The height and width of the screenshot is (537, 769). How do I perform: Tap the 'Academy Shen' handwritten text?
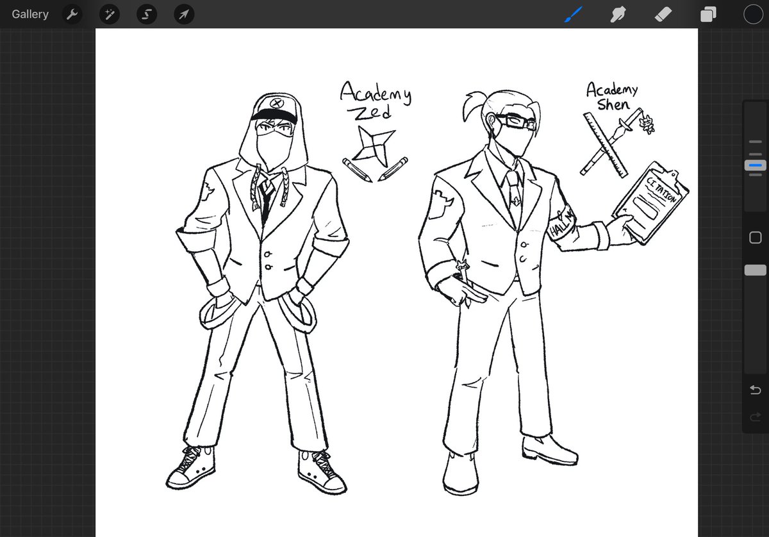(x=613, y=97)
